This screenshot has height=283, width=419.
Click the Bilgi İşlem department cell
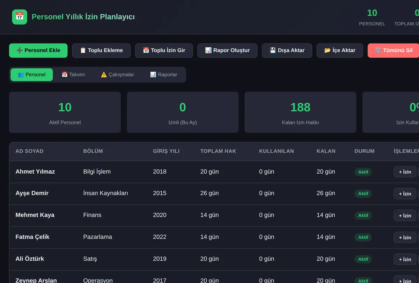[97, 172]
